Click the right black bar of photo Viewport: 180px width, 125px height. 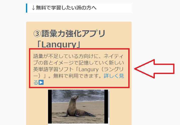point(106,107)
